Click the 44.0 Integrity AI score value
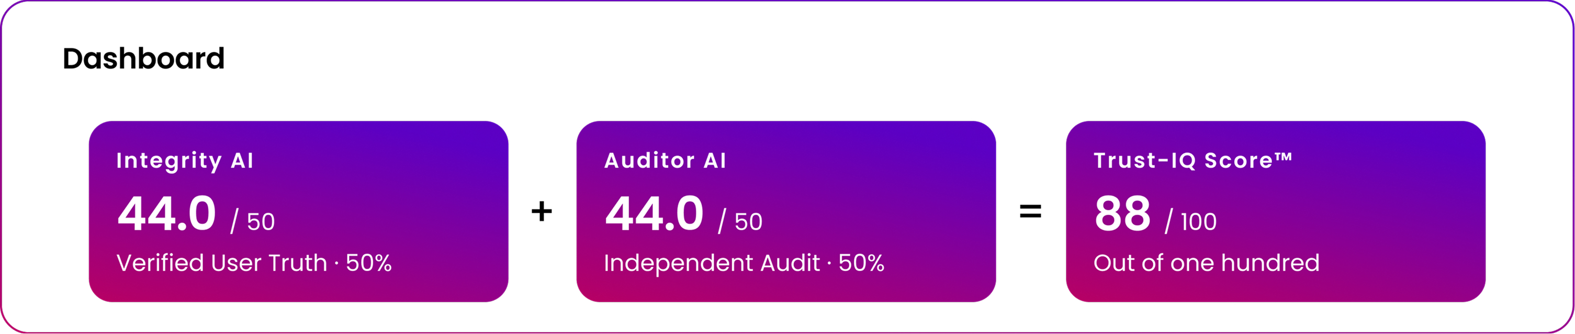The width and height of the screenshot is (1575, 334). pyautogui.click(x=166, y=213)
